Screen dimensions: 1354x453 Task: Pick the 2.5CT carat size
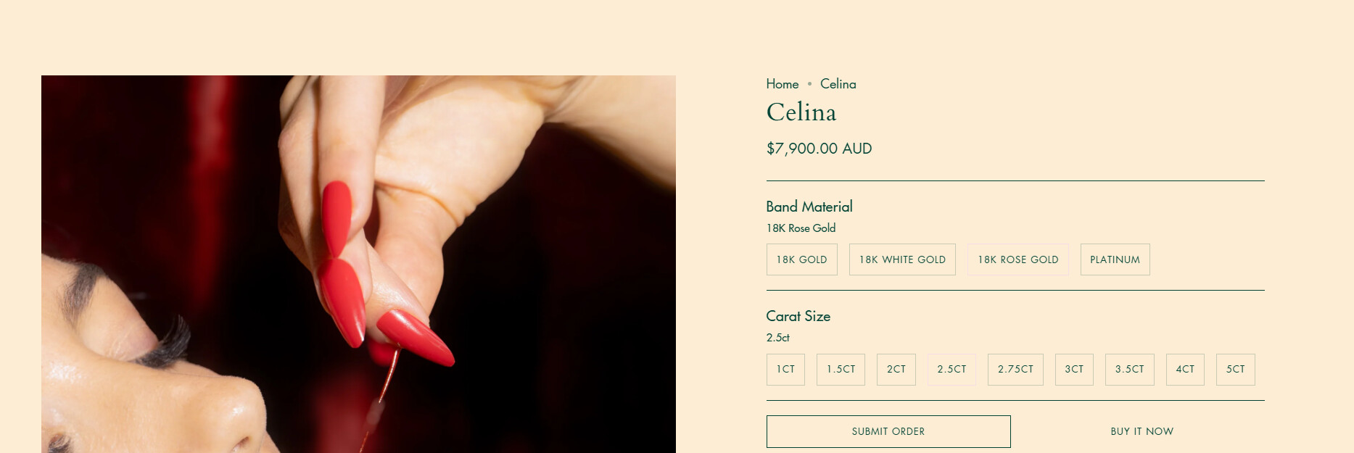click(951, 370)
